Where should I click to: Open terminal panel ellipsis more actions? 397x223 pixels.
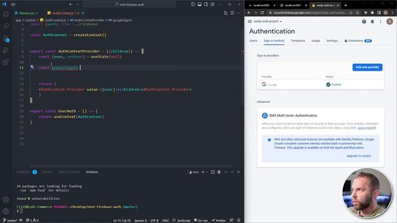pos(225,172)
